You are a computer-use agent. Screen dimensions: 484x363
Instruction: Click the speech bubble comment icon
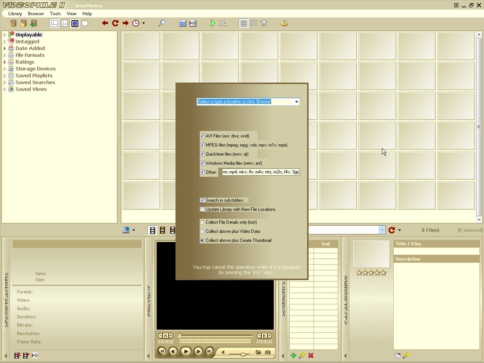85,23
